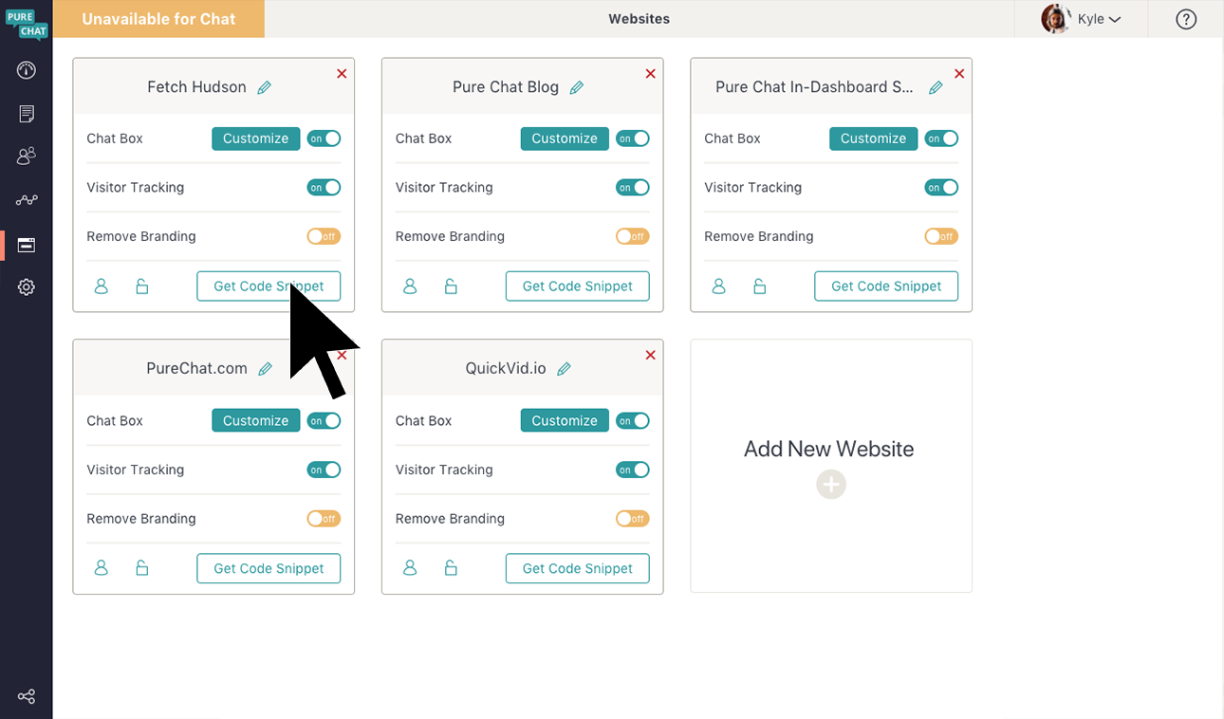The image size is (1224, 719).
Task: Edit the PureChat.com name pencil icon
Action: tap(266, 369)
